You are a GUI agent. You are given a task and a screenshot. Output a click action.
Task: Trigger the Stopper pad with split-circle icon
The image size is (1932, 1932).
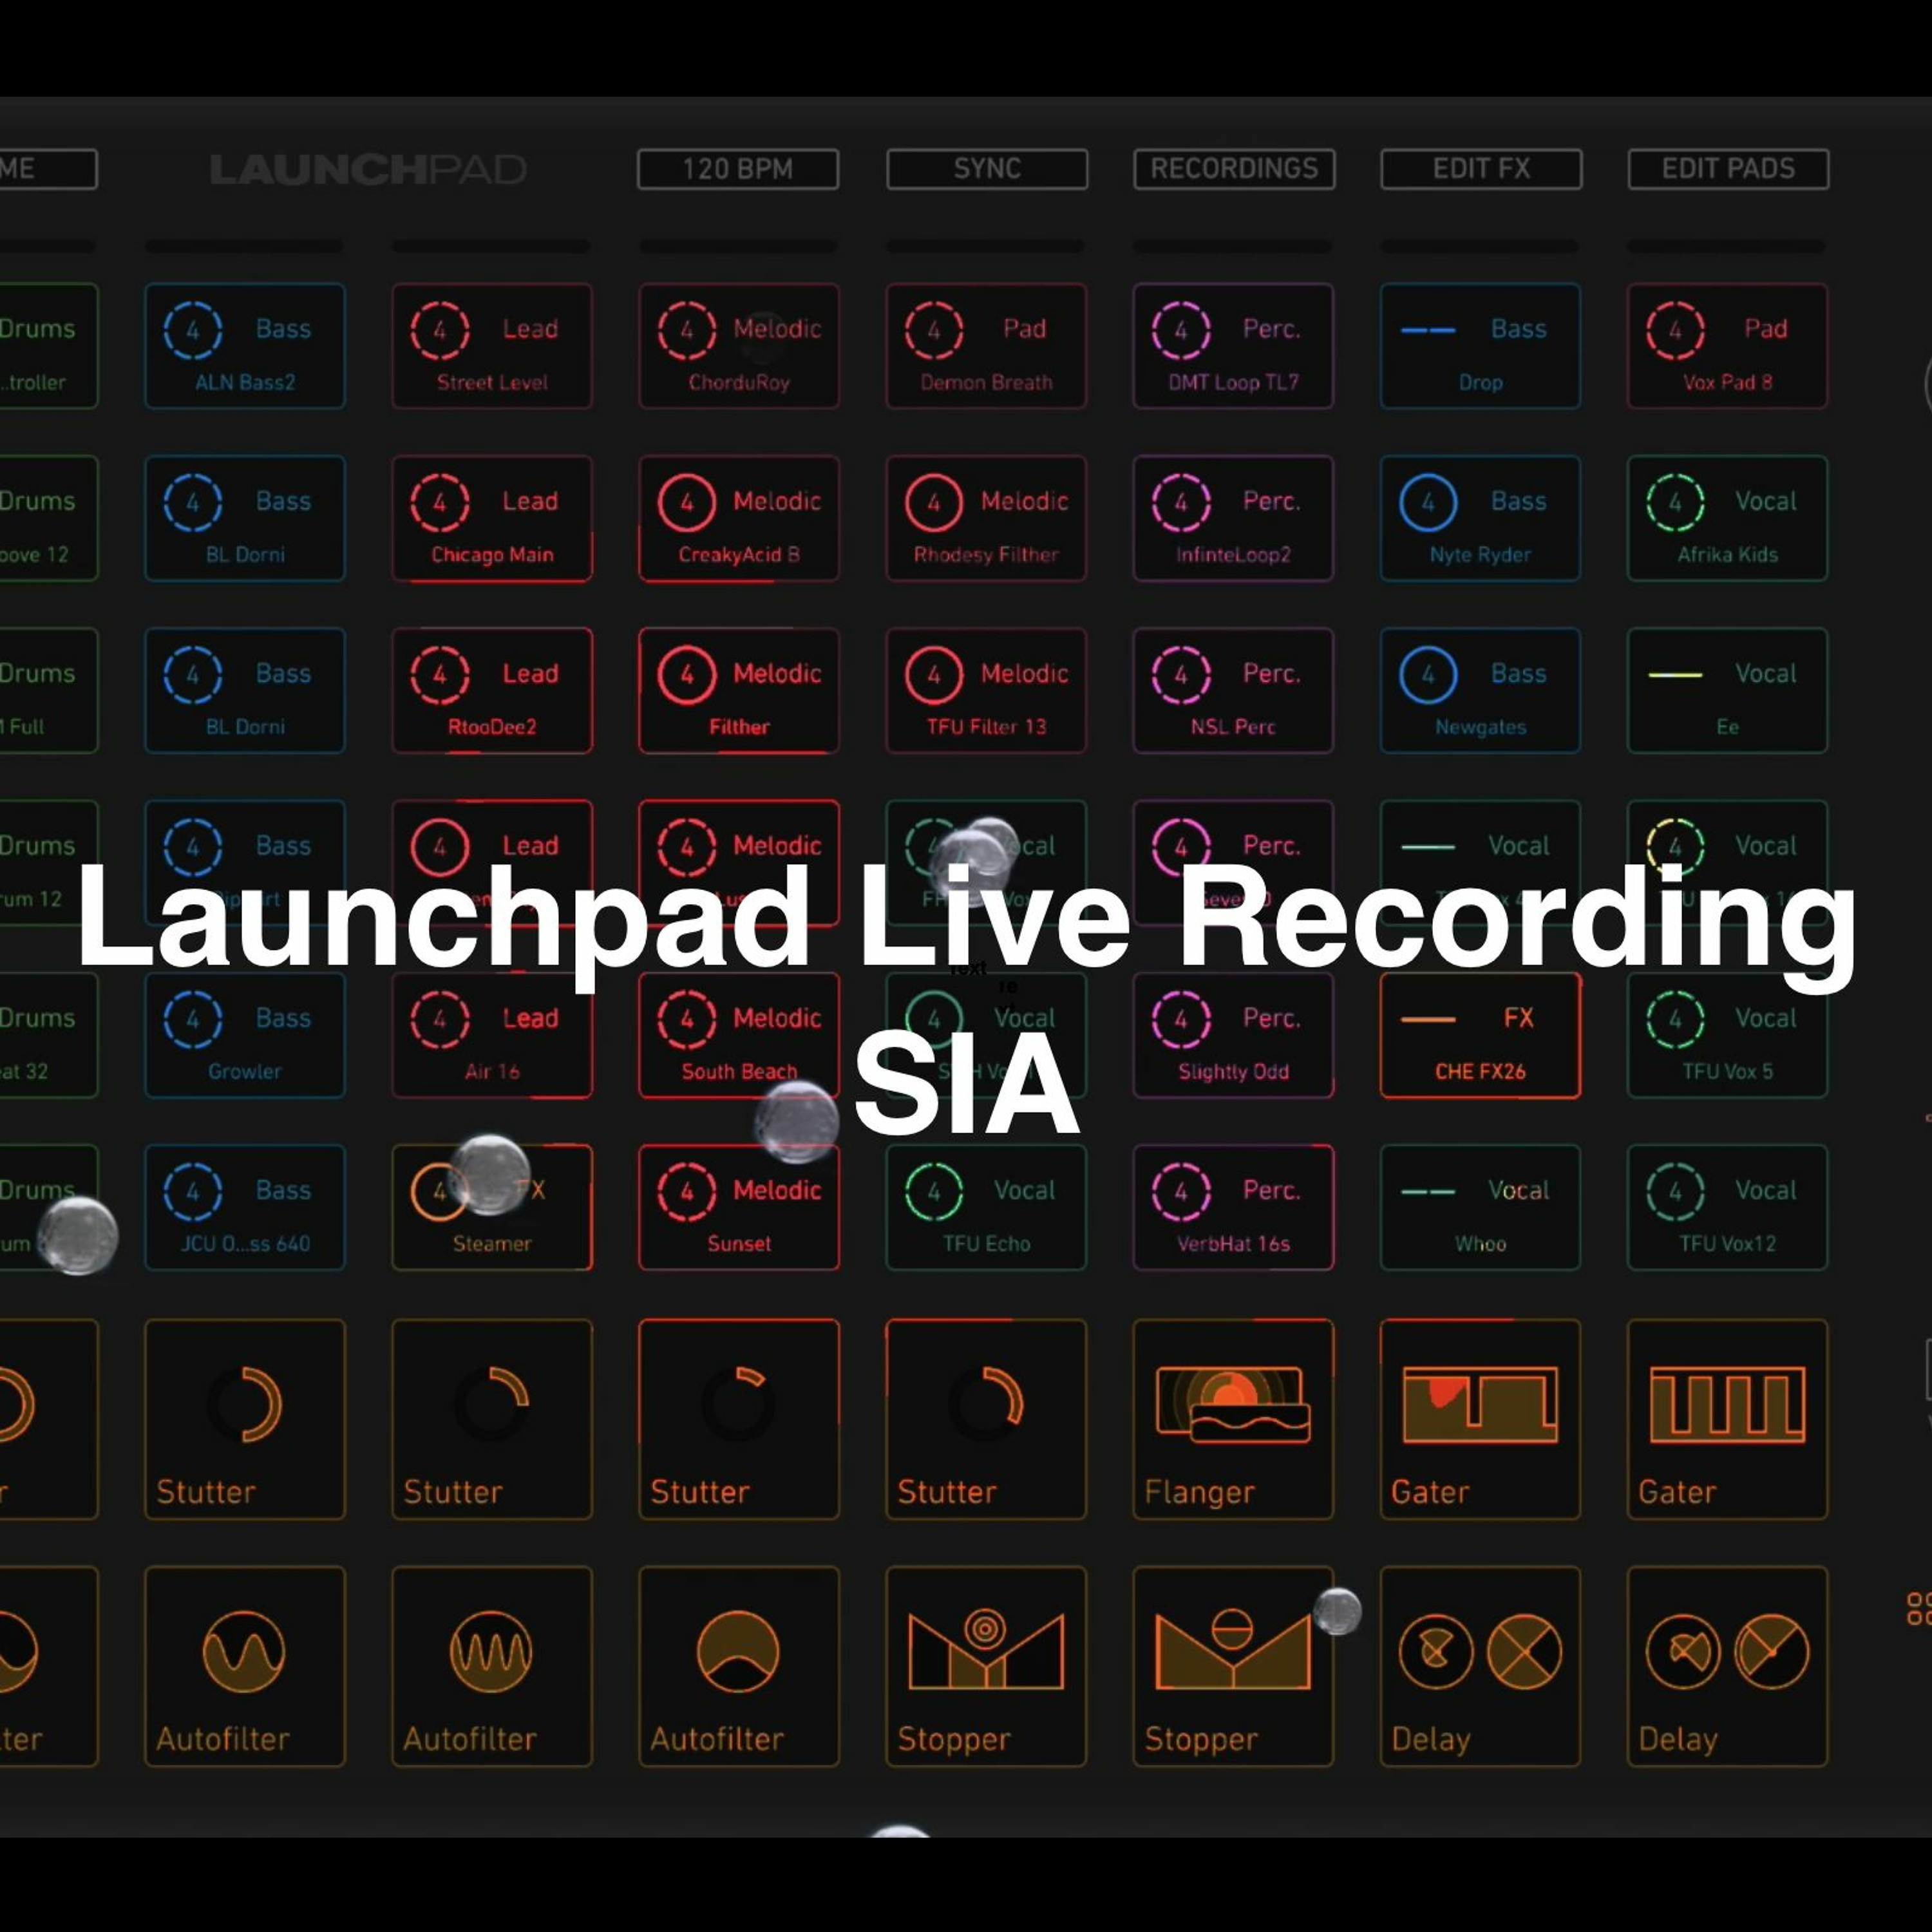(x=1233, y=1667)
